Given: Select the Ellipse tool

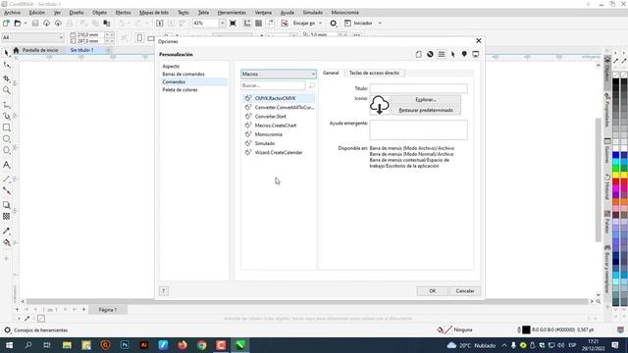Looking at the screenshot, I should click(x=7, y=139).
